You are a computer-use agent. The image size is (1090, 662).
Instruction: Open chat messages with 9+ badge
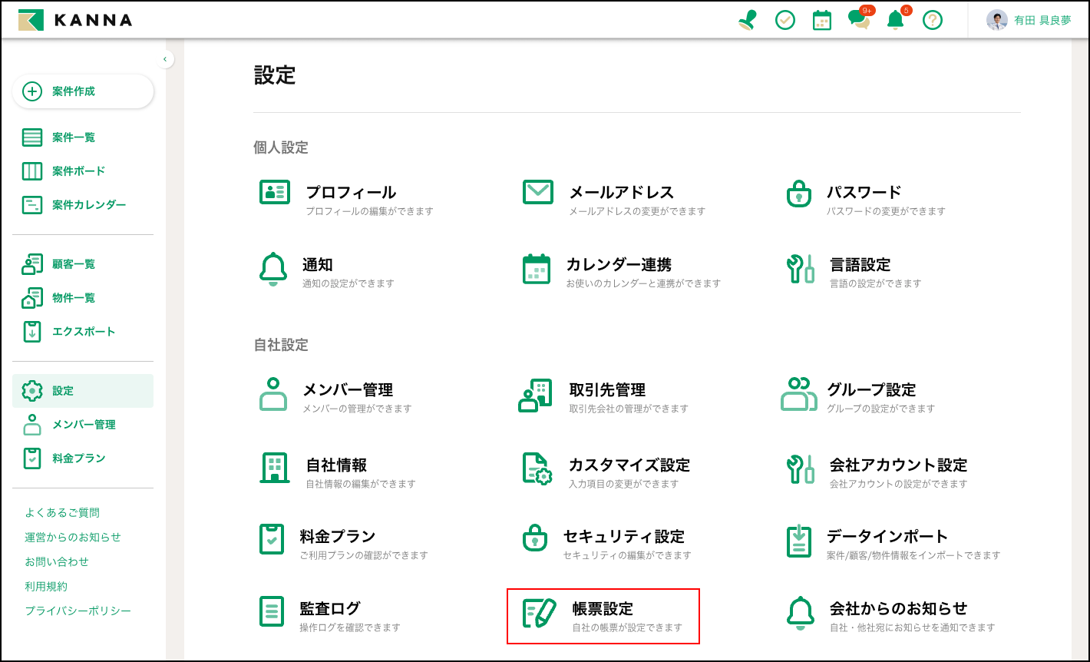(x=859, y=20)
